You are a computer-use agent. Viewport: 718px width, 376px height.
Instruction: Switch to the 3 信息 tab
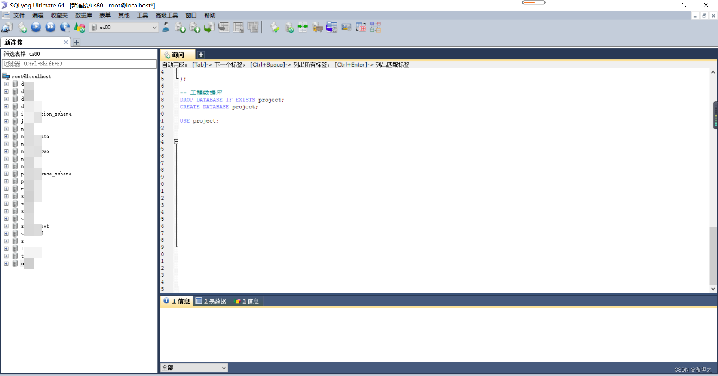pyautogui.click(x=247, y=301)
